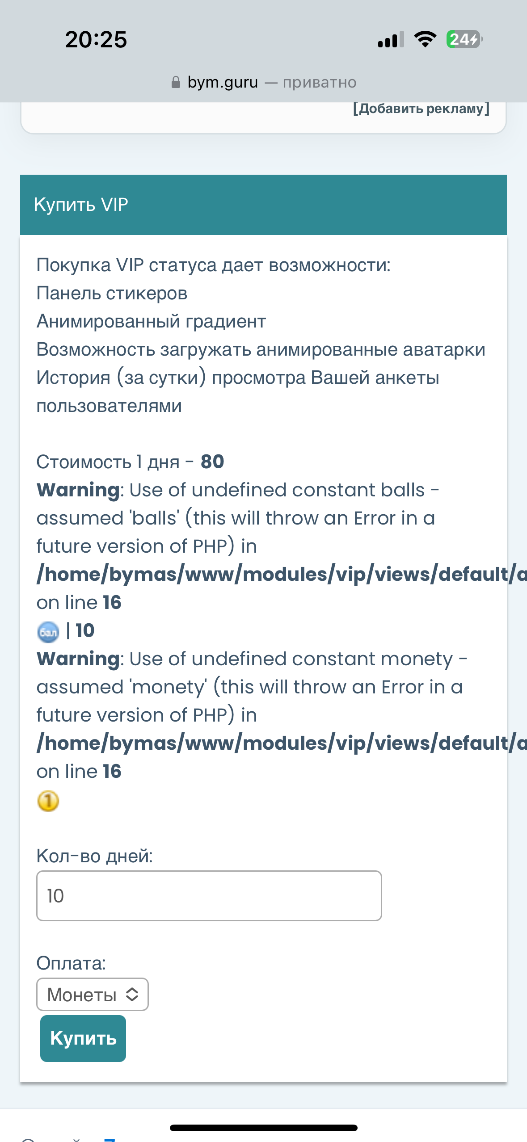Tap the green battery charging indicator
Viewport: 527px width, 1142px height.
(x=464, y=39)
